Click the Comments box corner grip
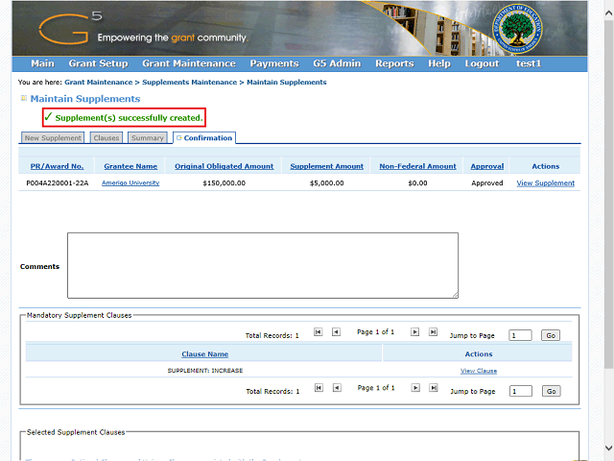Image resolution: width=614 pixels, height=461 pixels. 455,295
